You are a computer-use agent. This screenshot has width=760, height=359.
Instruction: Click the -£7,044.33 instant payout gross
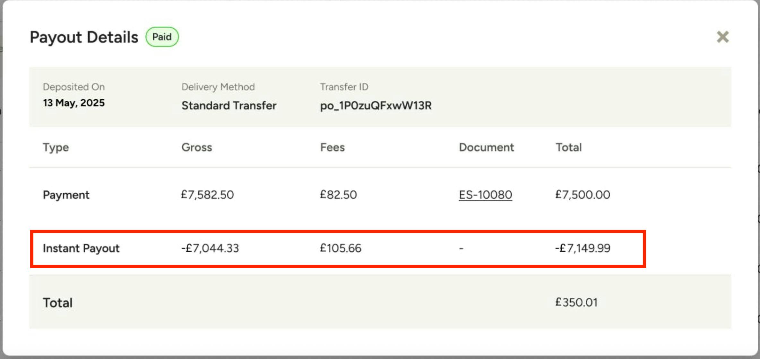point(210,248)
